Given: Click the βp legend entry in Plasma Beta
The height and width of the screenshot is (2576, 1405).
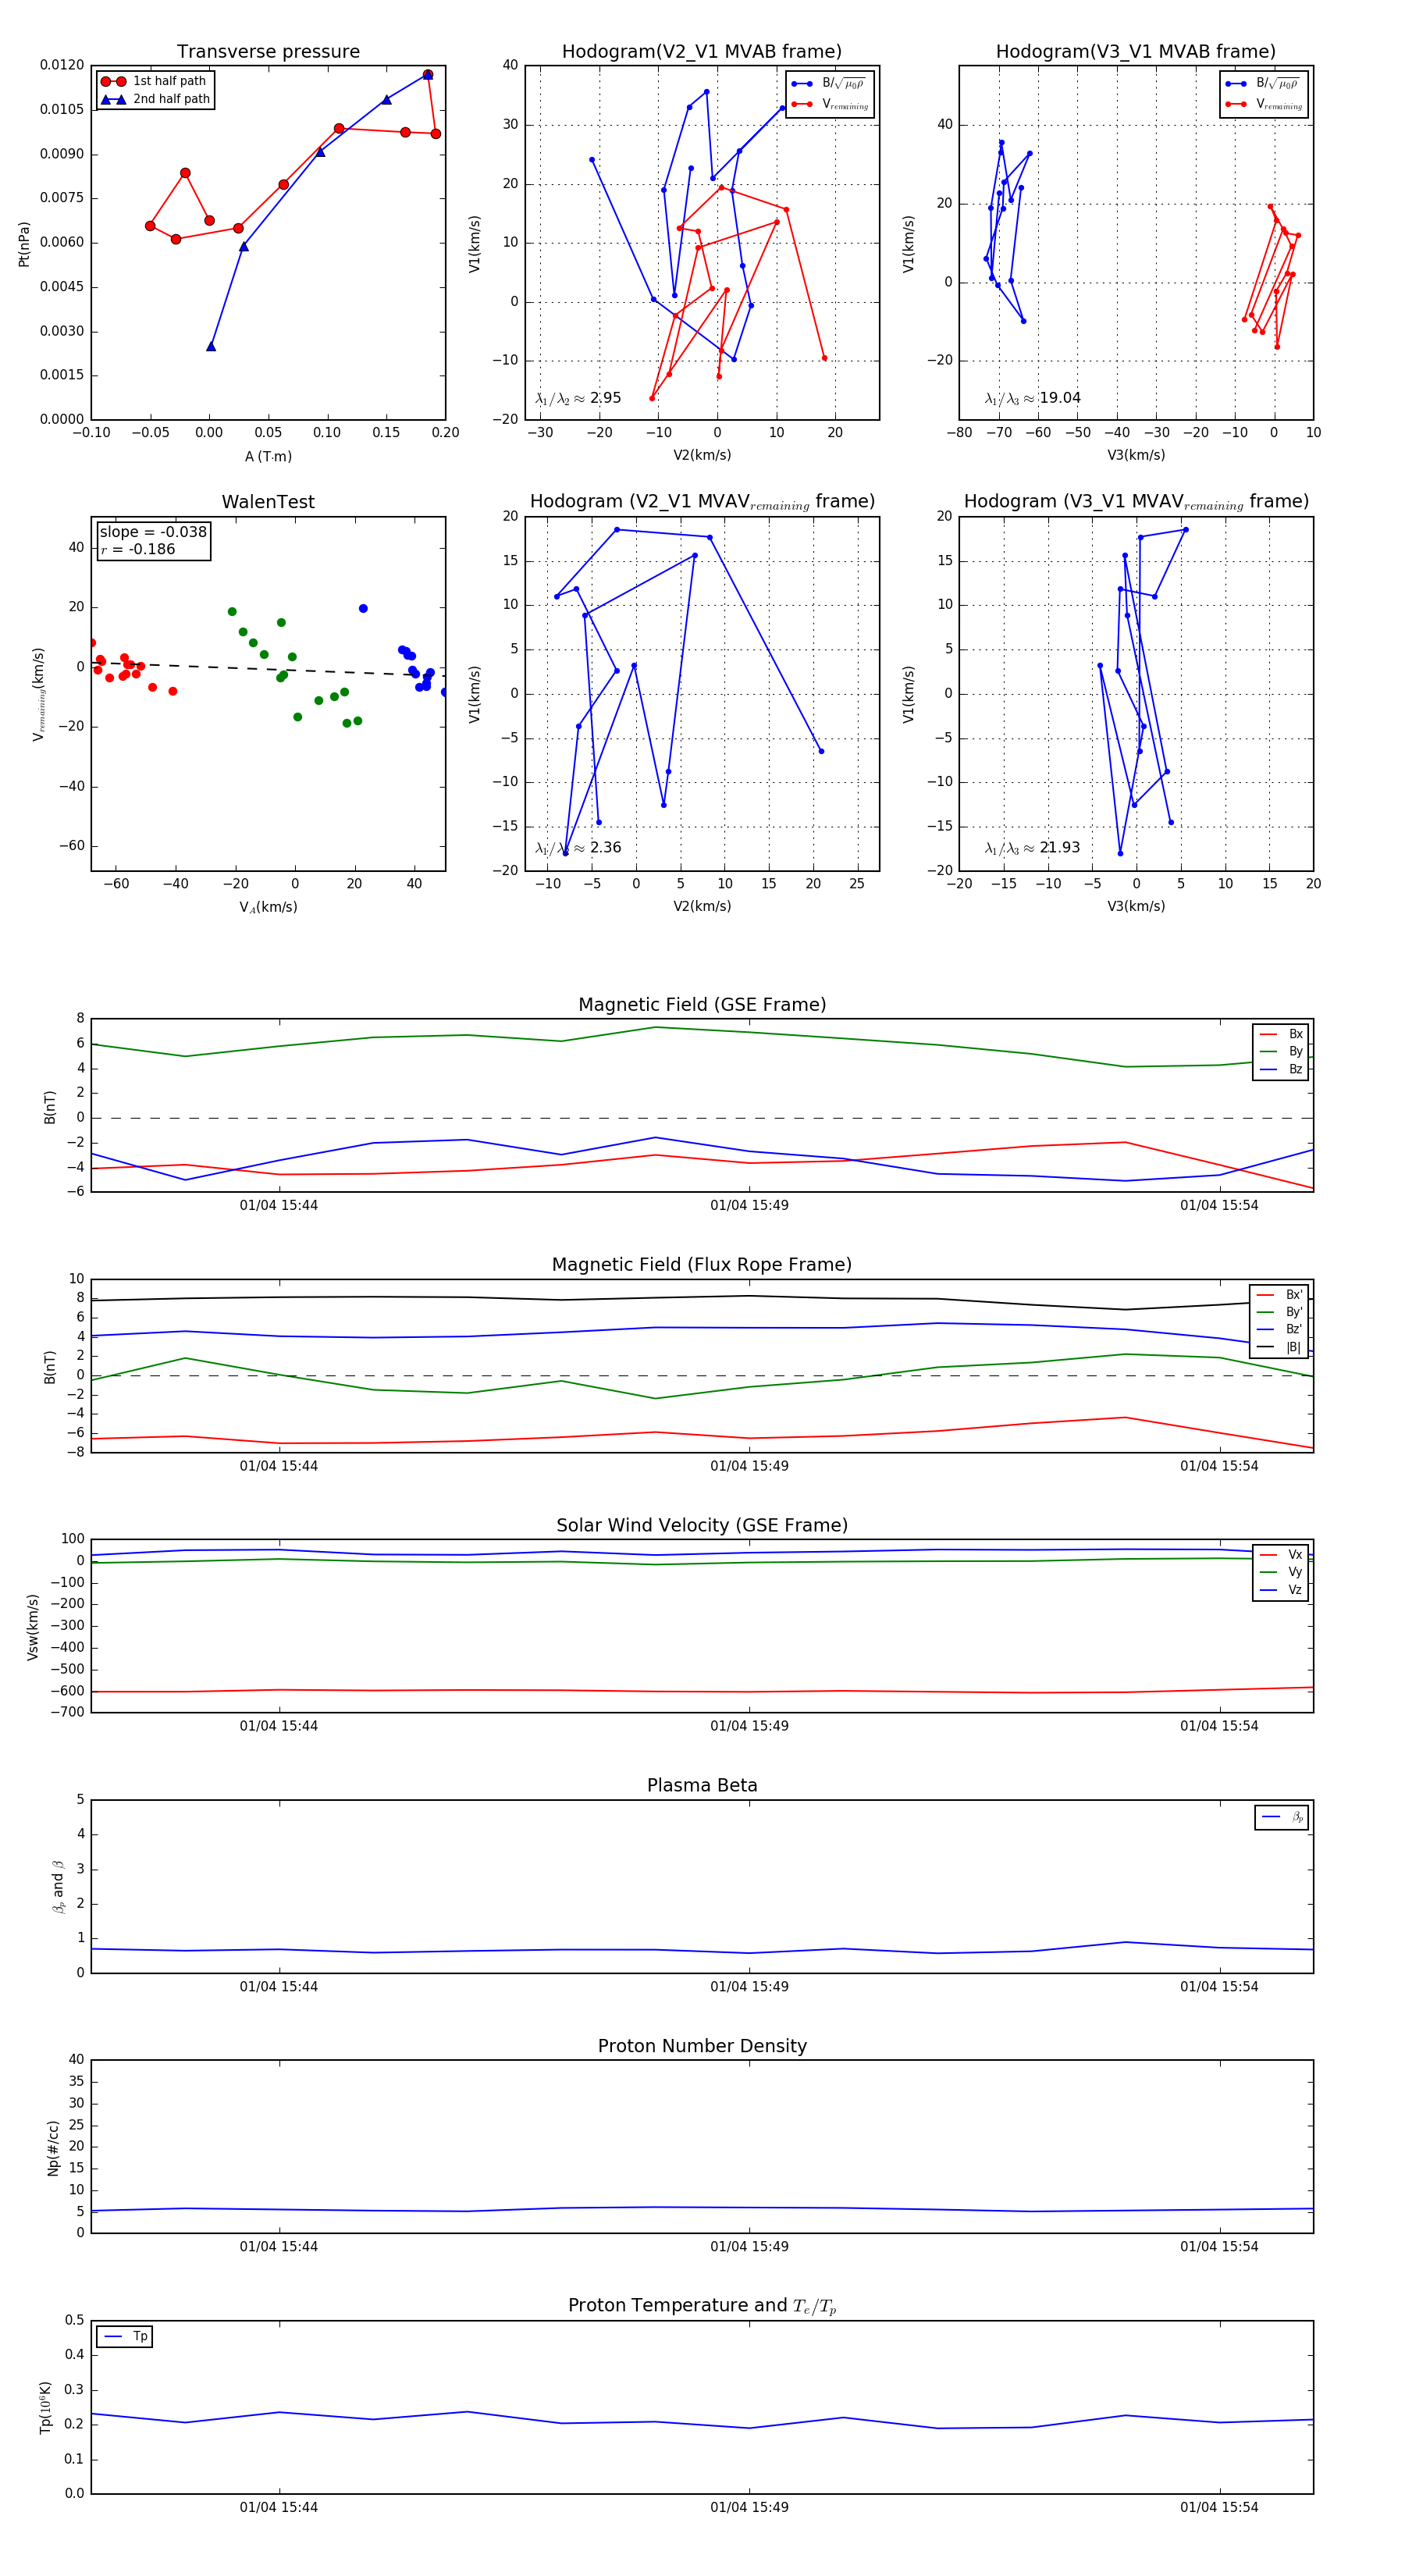Looking at the screenshot, I should coord(1283,1817).
